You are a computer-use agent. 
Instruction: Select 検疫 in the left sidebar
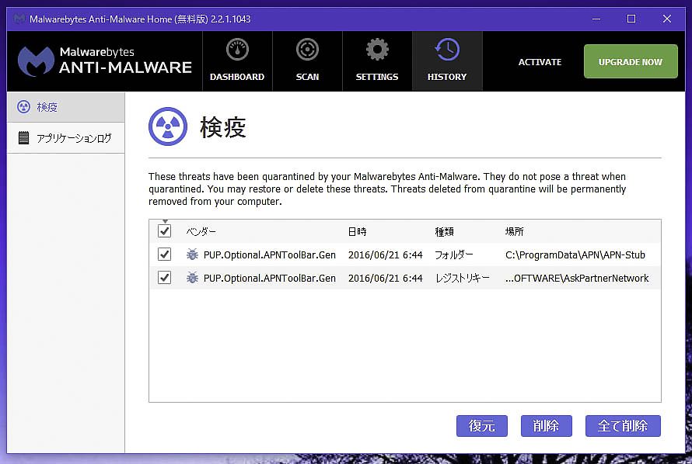(x=66, y=107)
